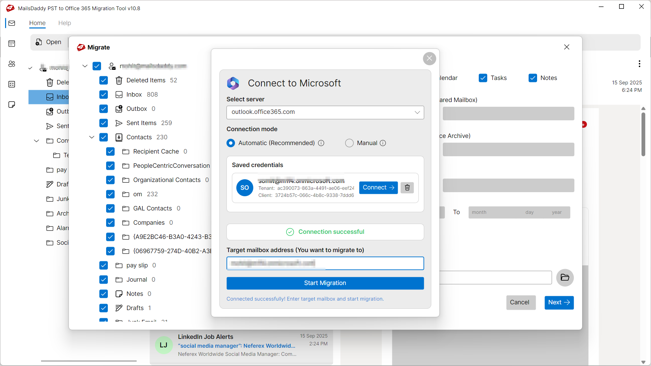Screen dimensions: 651x366
Task: Switch to the Home tab
Action: point(37,23)
